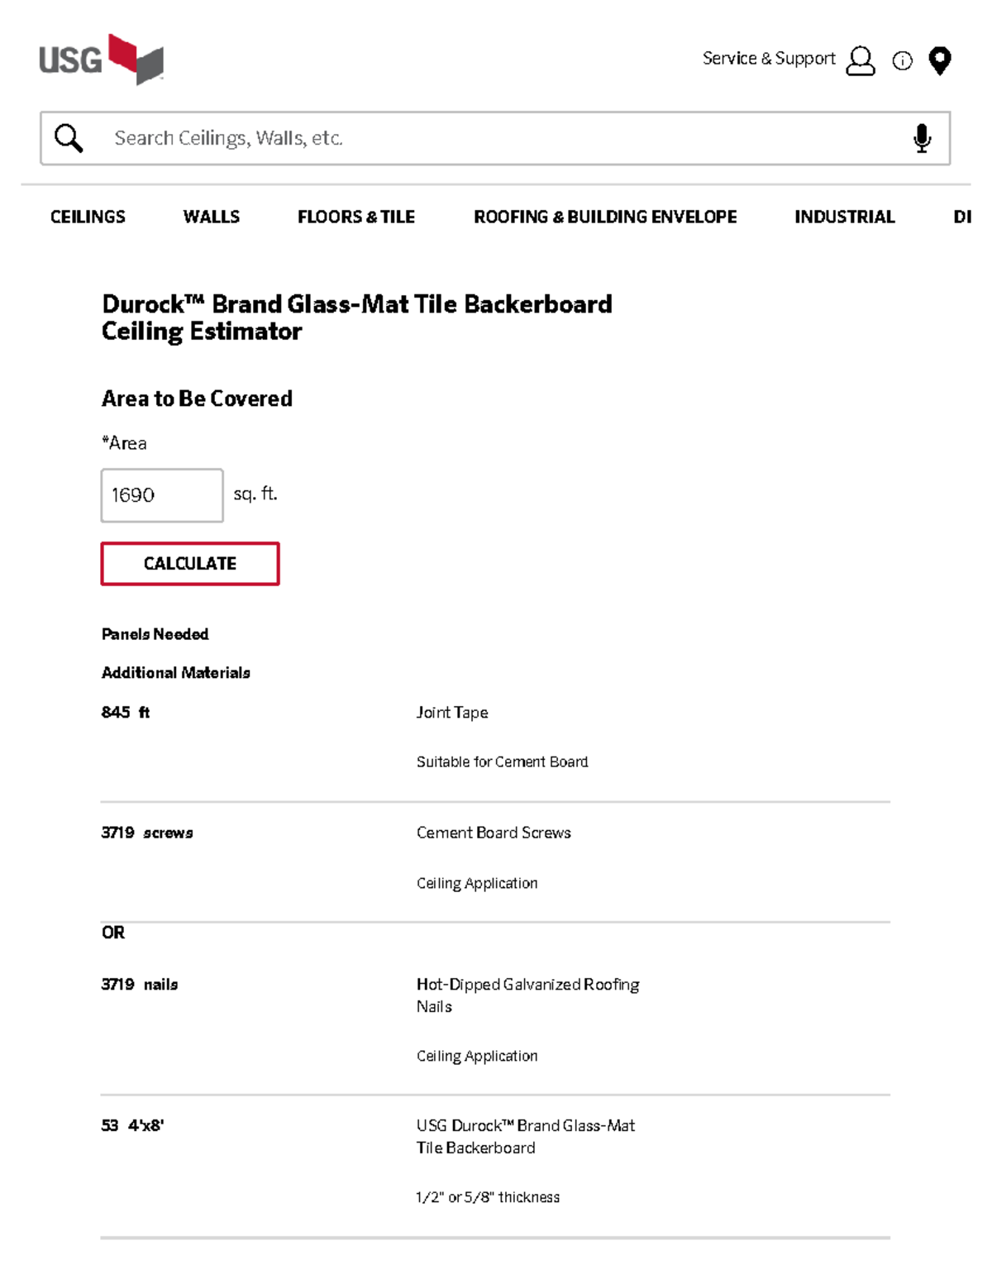Click the info circle icon
The height and width of the screenshot is (1284, 992).
click(x=901, y=60)
